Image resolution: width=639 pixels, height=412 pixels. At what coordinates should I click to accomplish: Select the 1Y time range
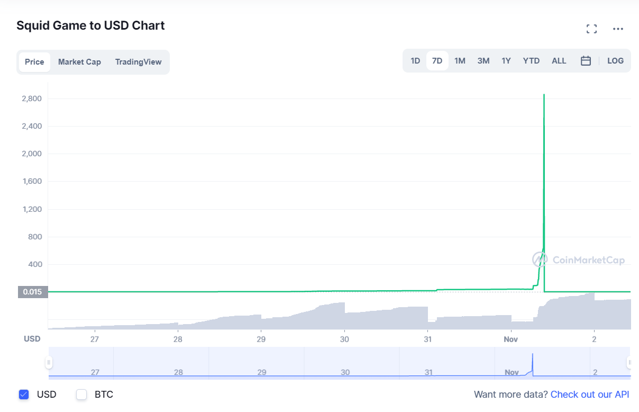(x=506, y=61)
